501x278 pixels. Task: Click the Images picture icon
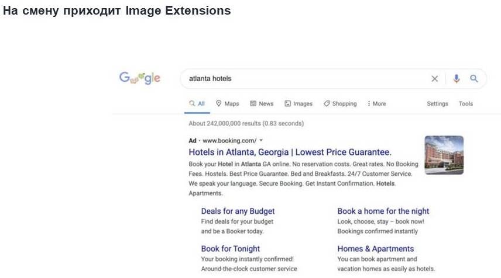point(288,103)
